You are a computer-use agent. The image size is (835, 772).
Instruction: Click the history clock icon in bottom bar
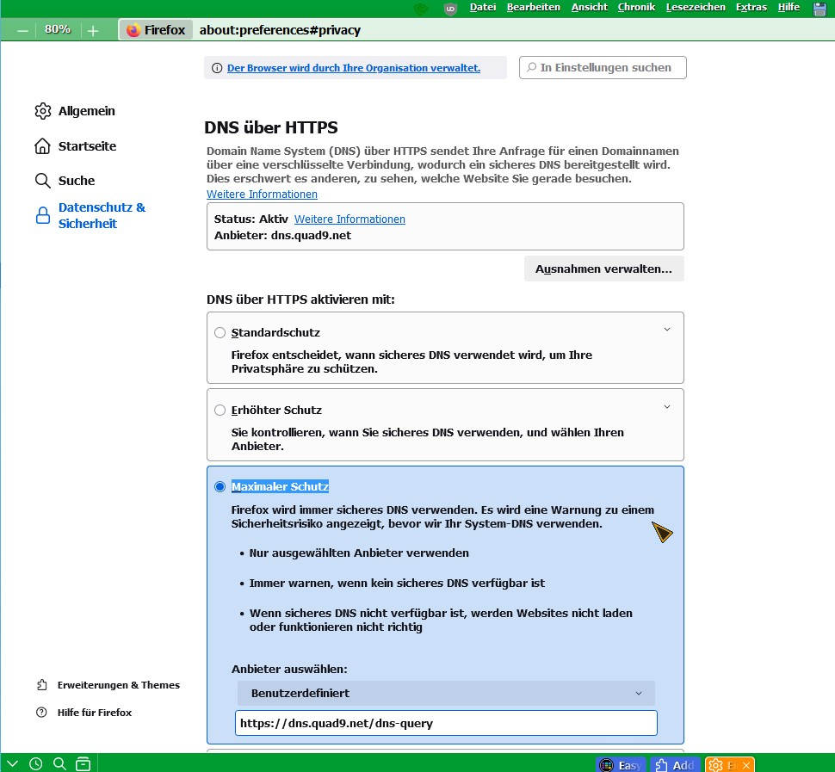35,764
